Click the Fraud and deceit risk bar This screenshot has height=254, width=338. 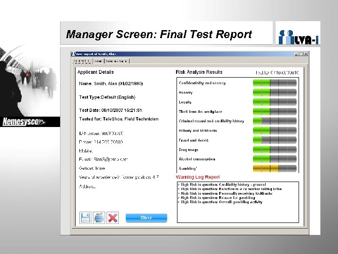pyautogui.click(x=275, y=140)
